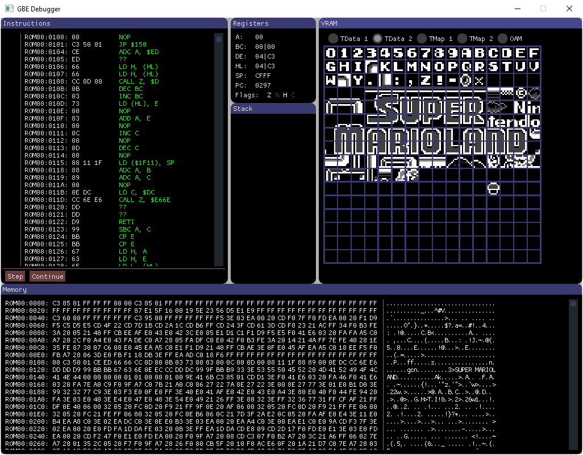The image size is (583, 455).
Task: Click the BC register value 00|00
Action: click(265, 47)
